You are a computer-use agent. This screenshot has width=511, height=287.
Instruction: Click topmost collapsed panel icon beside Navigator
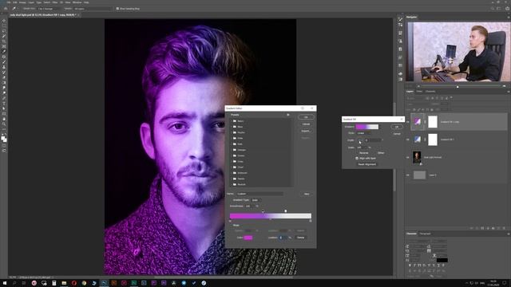coord(400,19)
